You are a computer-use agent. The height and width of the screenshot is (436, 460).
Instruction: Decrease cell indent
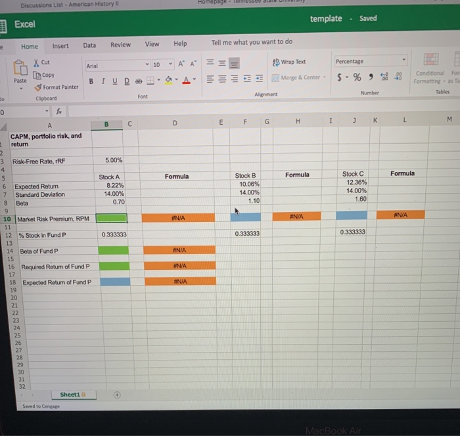(x=247, y=79)
